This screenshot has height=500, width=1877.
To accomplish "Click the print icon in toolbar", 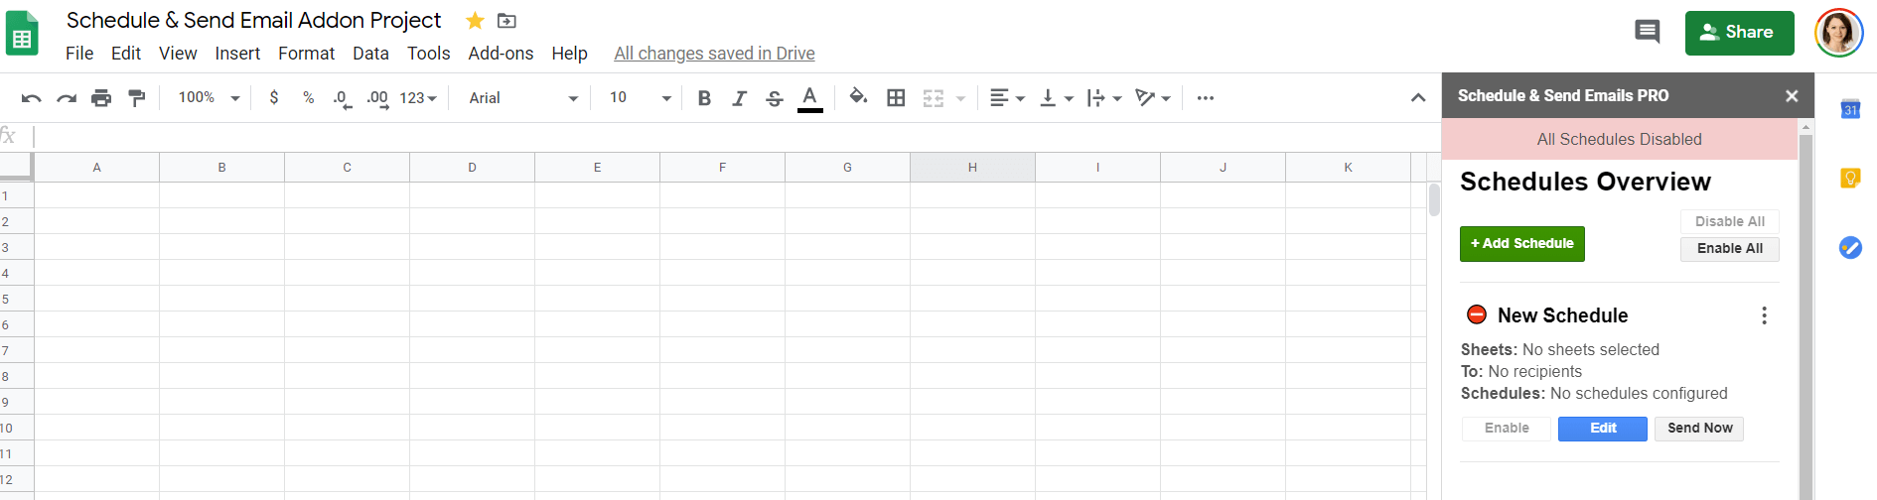I will click(x=101, y=98).
